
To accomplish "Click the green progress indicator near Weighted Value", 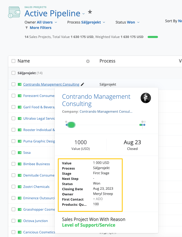I will 153,37.
